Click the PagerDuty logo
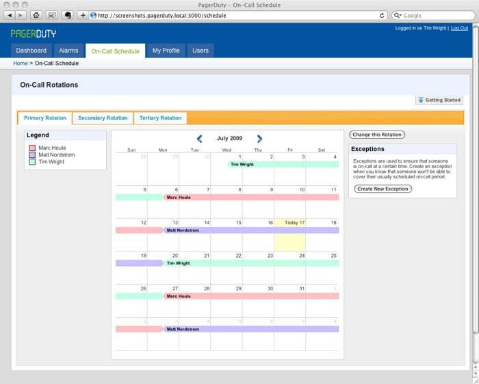Viewport: 479px width, 384px height. [x=34, y=33]
